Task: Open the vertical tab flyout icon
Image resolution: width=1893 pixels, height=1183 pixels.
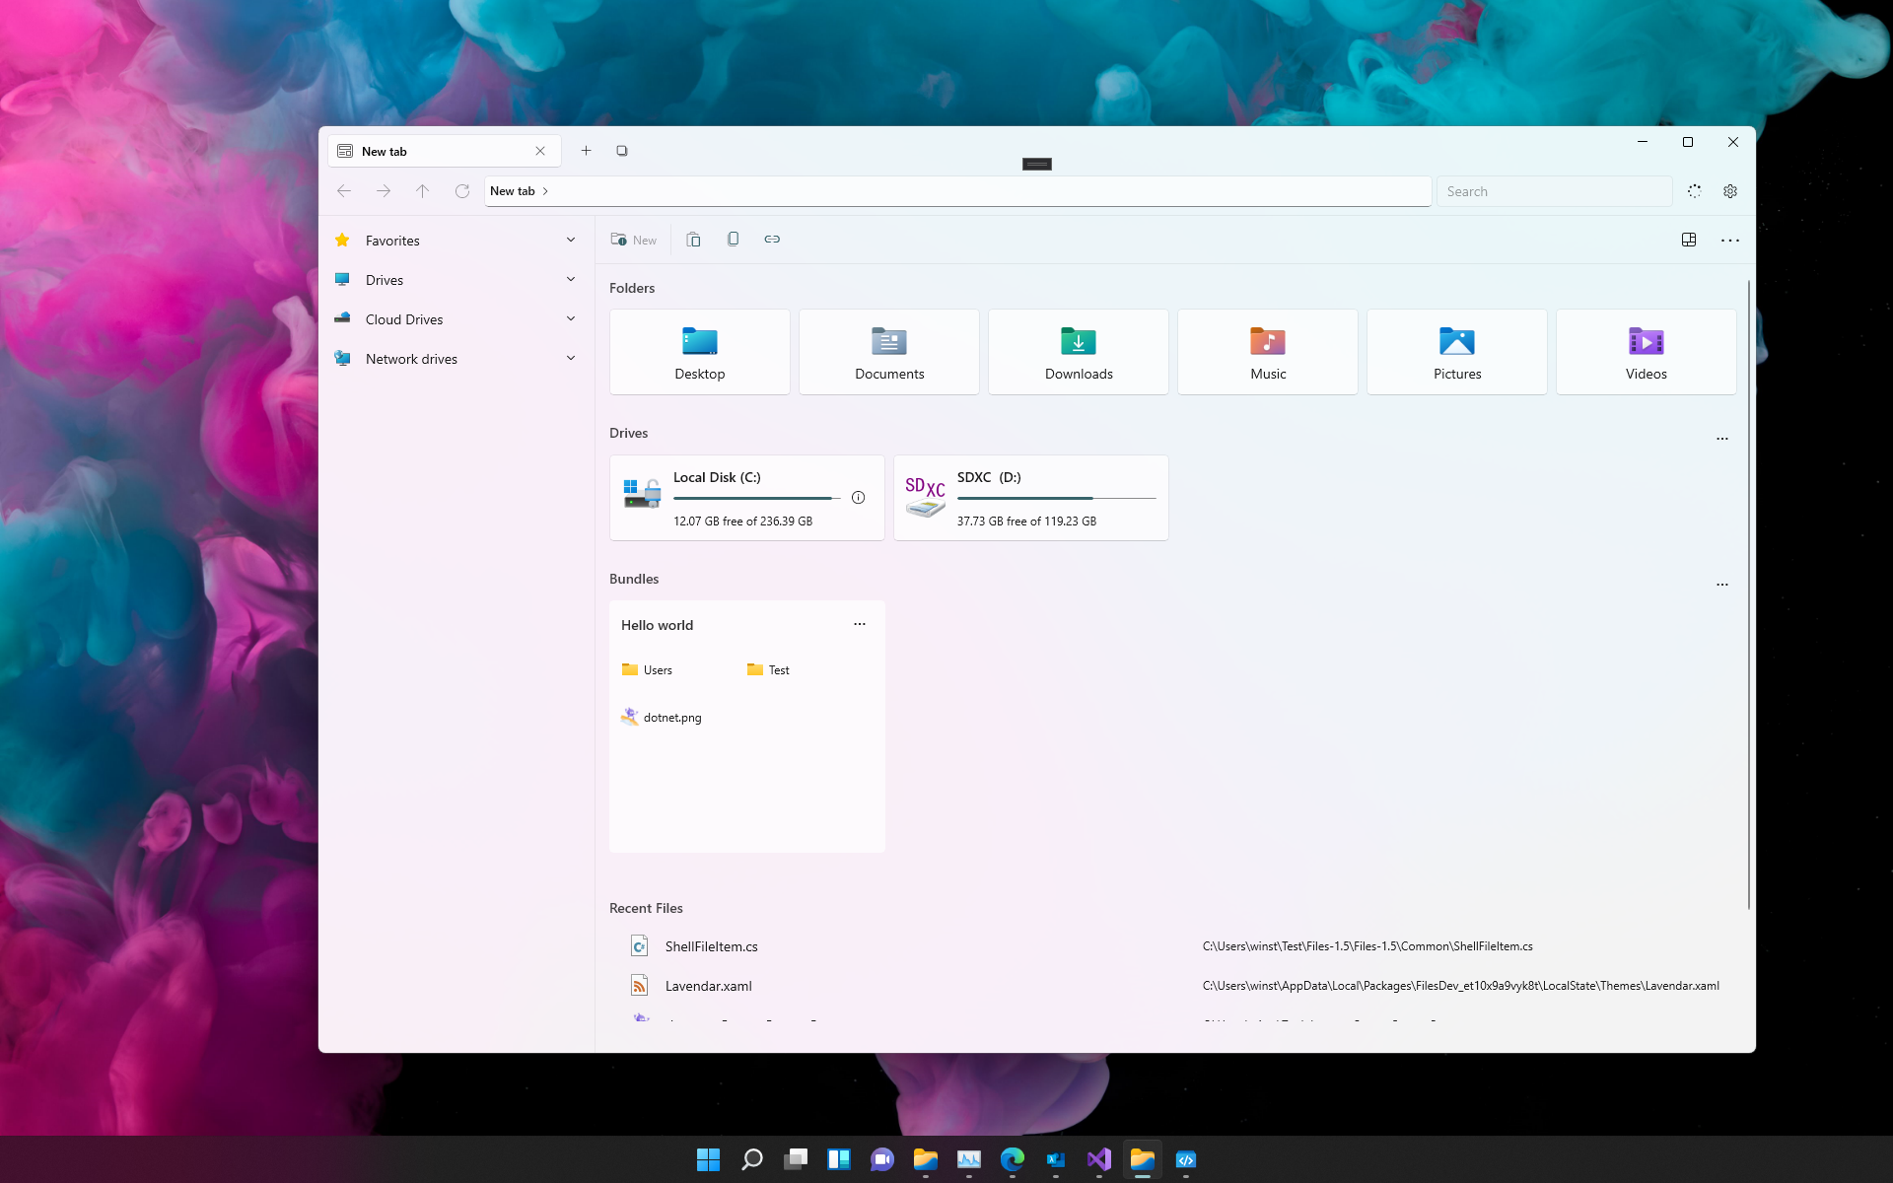Action: (x=622, y=151)
